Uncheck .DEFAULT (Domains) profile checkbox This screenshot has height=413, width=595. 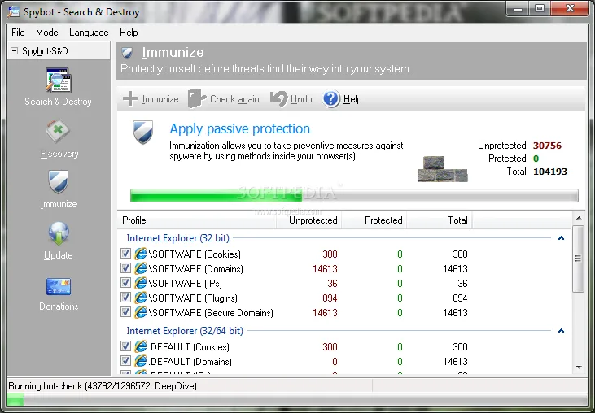125,360
